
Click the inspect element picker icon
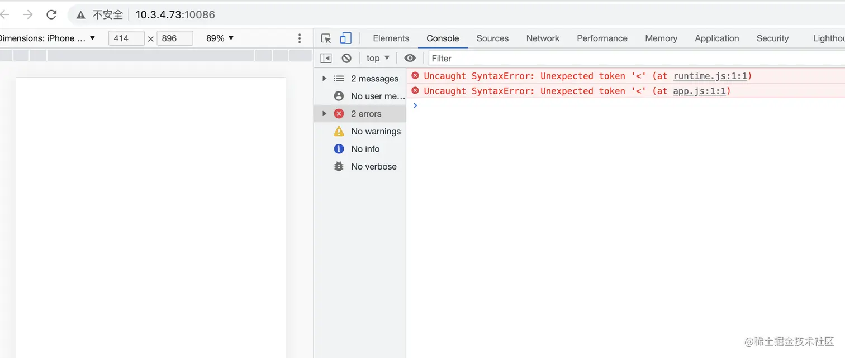326,38
